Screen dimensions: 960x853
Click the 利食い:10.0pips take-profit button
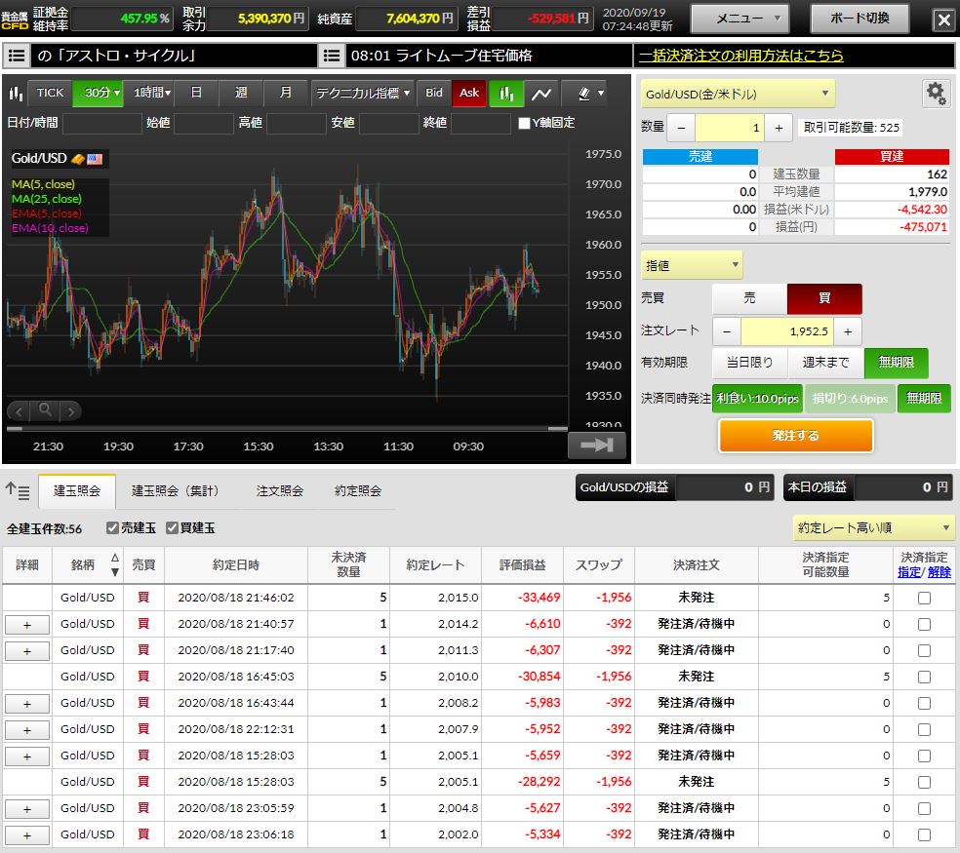point(757,399)
